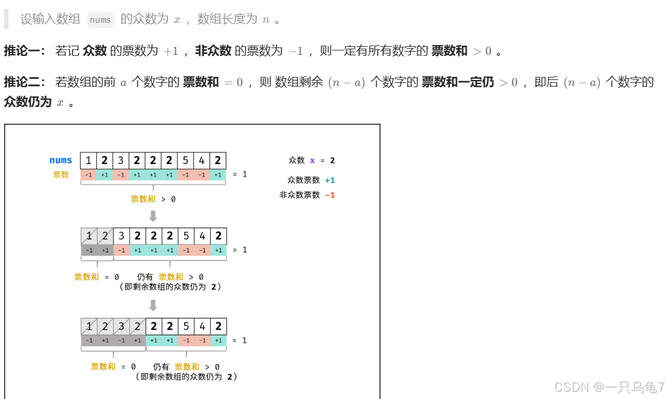Click the gray quote bar beside the intro text
The height and width of the screenshot is (399, 667).
(7, 19)
